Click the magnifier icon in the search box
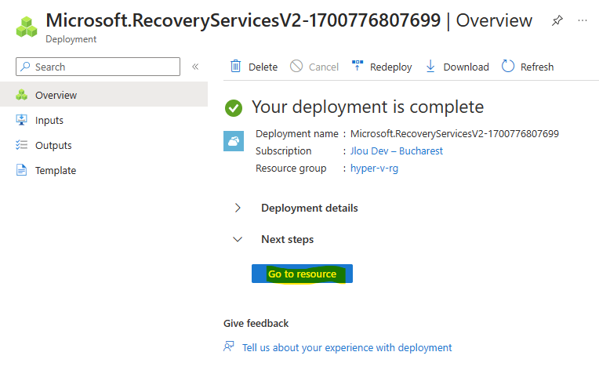 click(25, 67)
